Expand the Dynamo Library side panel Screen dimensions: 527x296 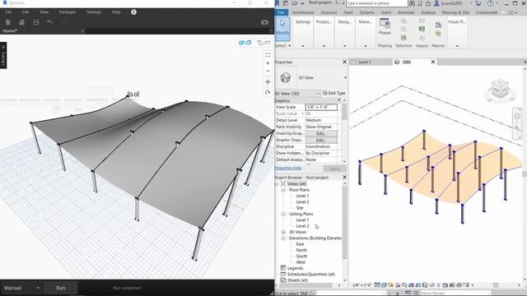3,55
